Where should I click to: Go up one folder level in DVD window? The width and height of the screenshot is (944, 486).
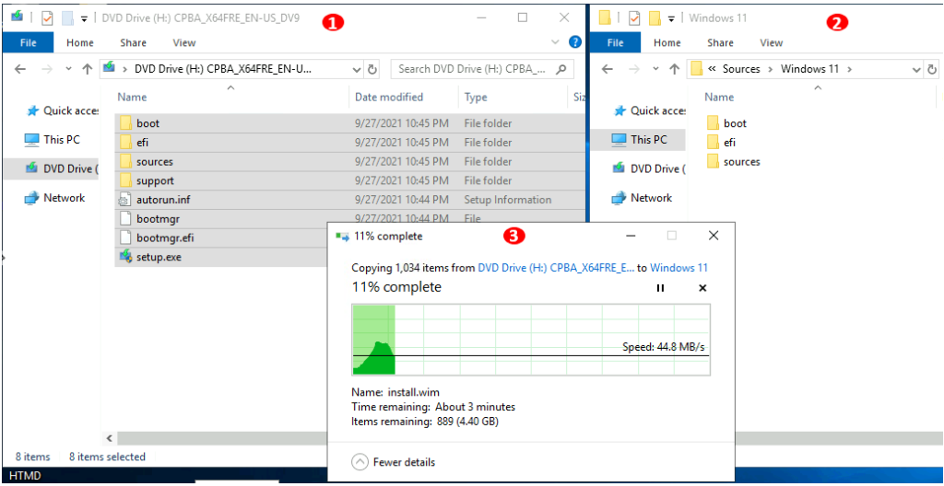point(88,69)
